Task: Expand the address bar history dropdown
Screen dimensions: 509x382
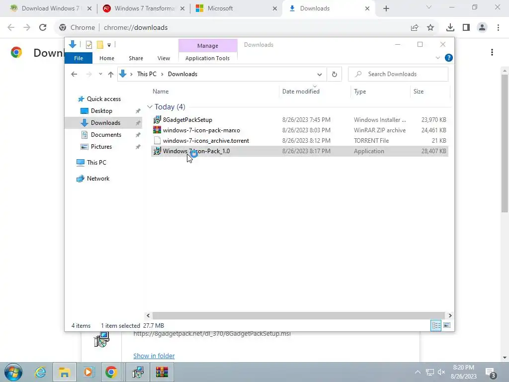Action: click(x=320, y=75)
